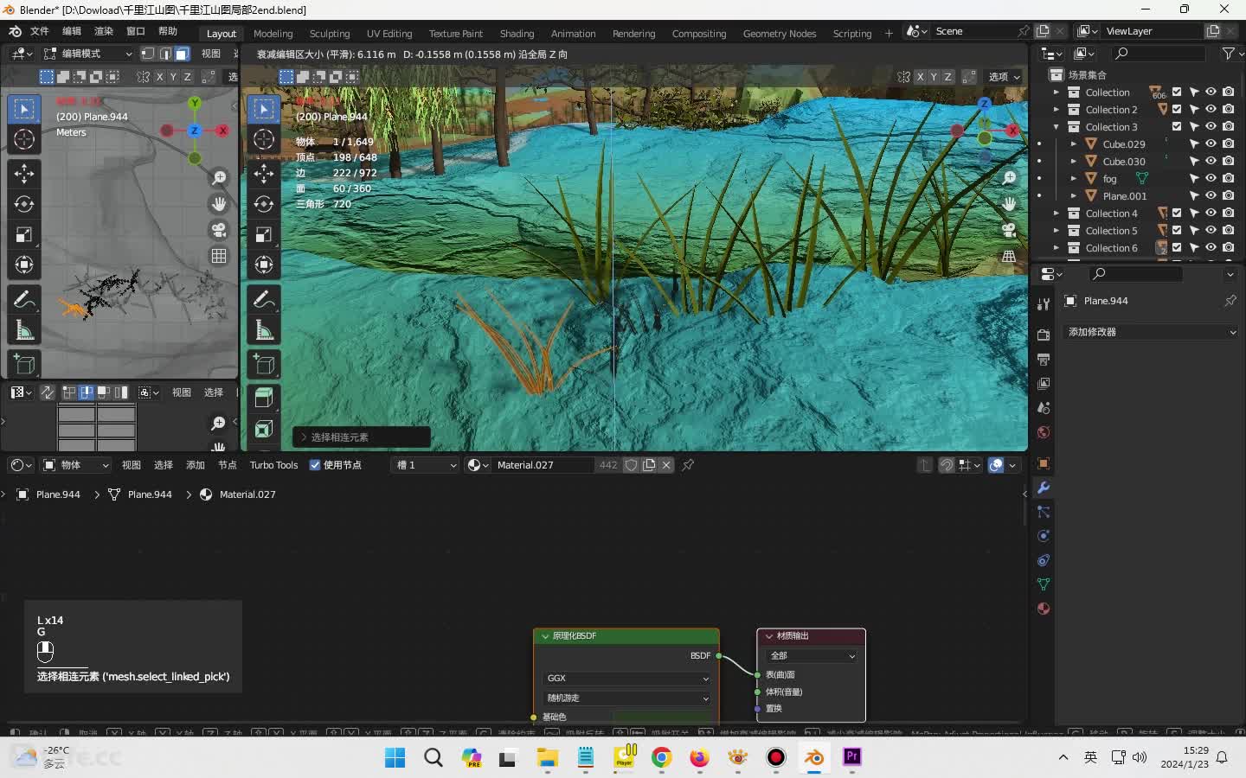The image size is (1246, 778).
Task: Select the Rotate tool in the main 3D viewport
Action: click(x=264, y=204)
